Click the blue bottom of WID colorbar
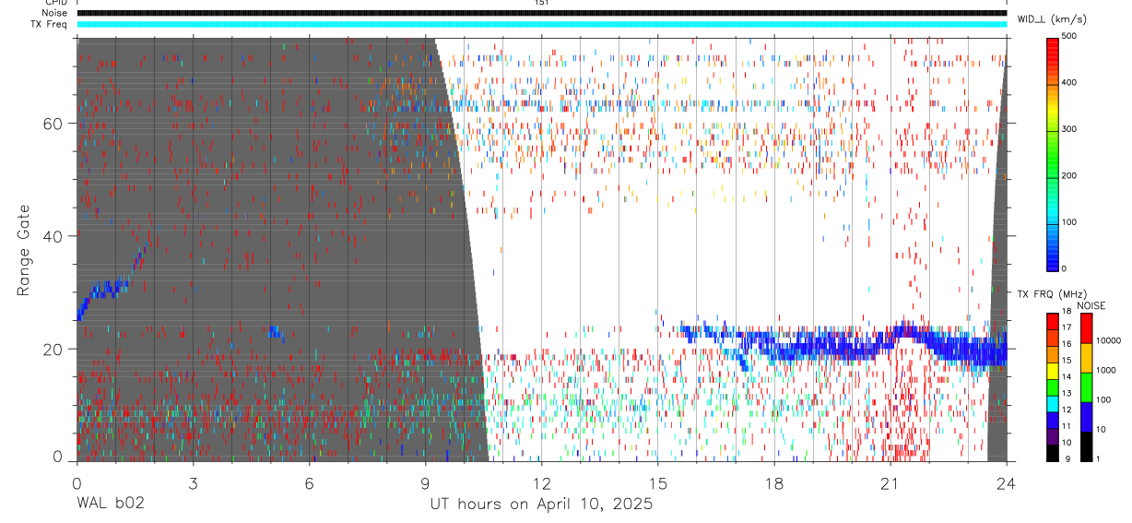Viewport: 1132px width, 523px height. pyautogui.click(x=1053, y=258)
